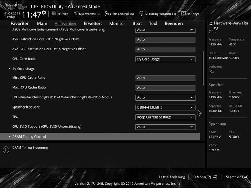
Task: Switch to the Main tab
Action: point(42,24)
